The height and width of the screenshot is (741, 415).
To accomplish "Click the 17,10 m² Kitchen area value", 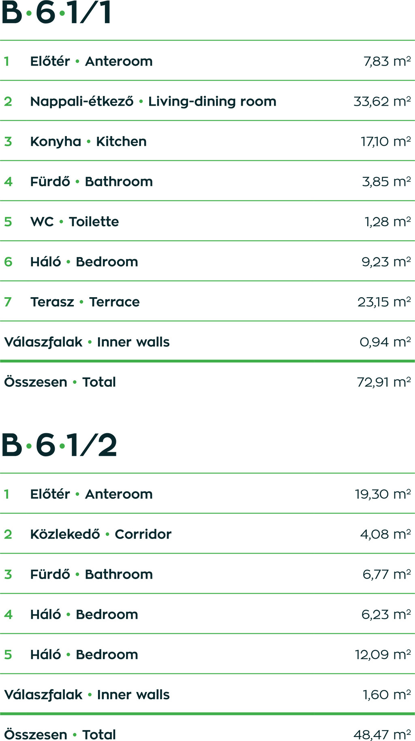I will coord(386,141).
